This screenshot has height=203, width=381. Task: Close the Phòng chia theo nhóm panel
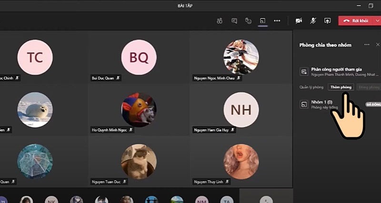pyautogui.click(x=378, y=45)
